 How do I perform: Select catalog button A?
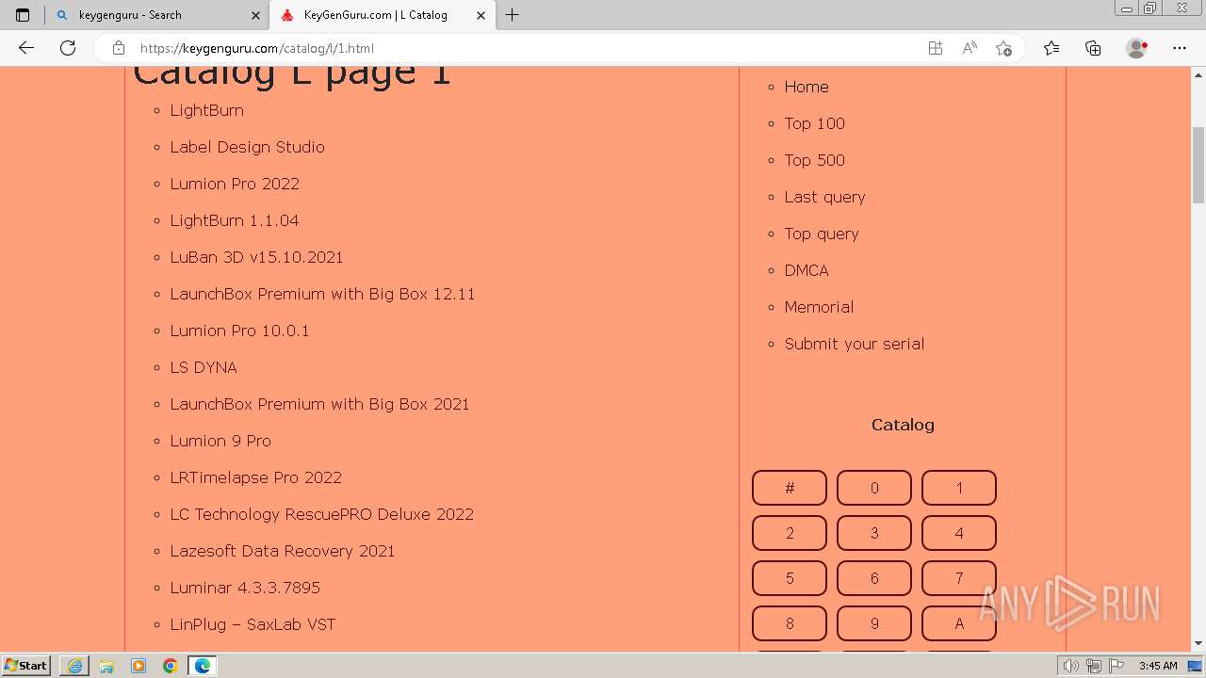[x=959, y=623]
